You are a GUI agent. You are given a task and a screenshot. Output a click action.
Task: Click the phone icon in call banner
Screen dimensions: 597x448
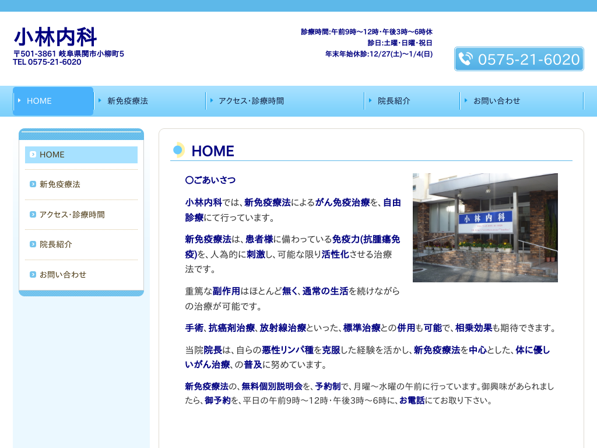[465, 59]
